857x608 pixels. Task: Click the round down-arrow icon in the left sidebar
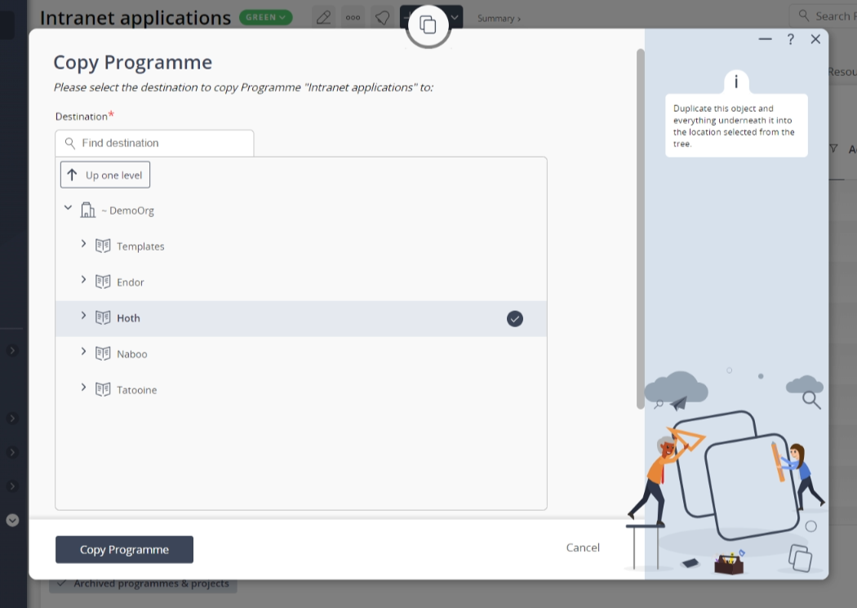[12, 520]
